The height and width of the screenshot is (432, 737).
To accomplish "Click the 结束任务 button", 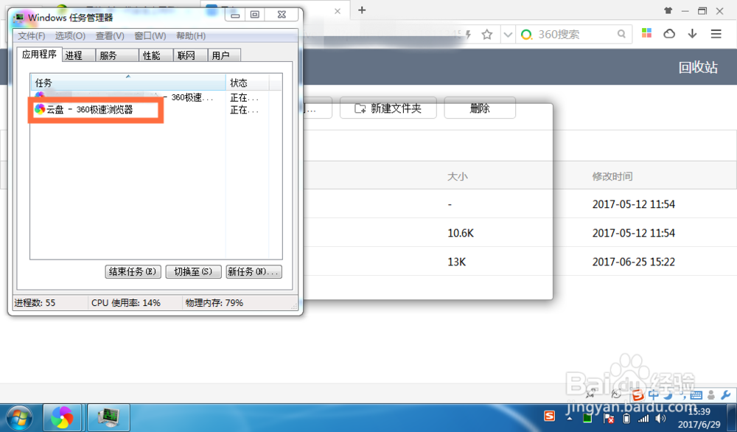I will 132,271.
